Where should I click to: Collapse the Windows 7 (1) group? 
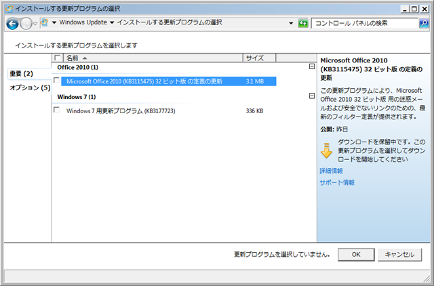tap(312, 96)
